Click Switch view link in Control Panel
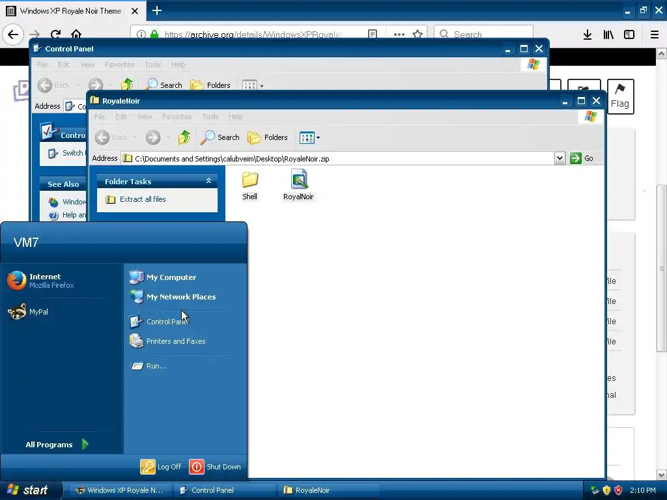The height and width of the screenshot is (500, 667). point(66,153)
